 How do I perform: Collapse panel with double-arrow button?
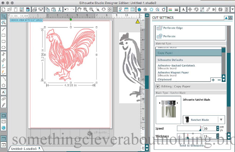point(147,15)
